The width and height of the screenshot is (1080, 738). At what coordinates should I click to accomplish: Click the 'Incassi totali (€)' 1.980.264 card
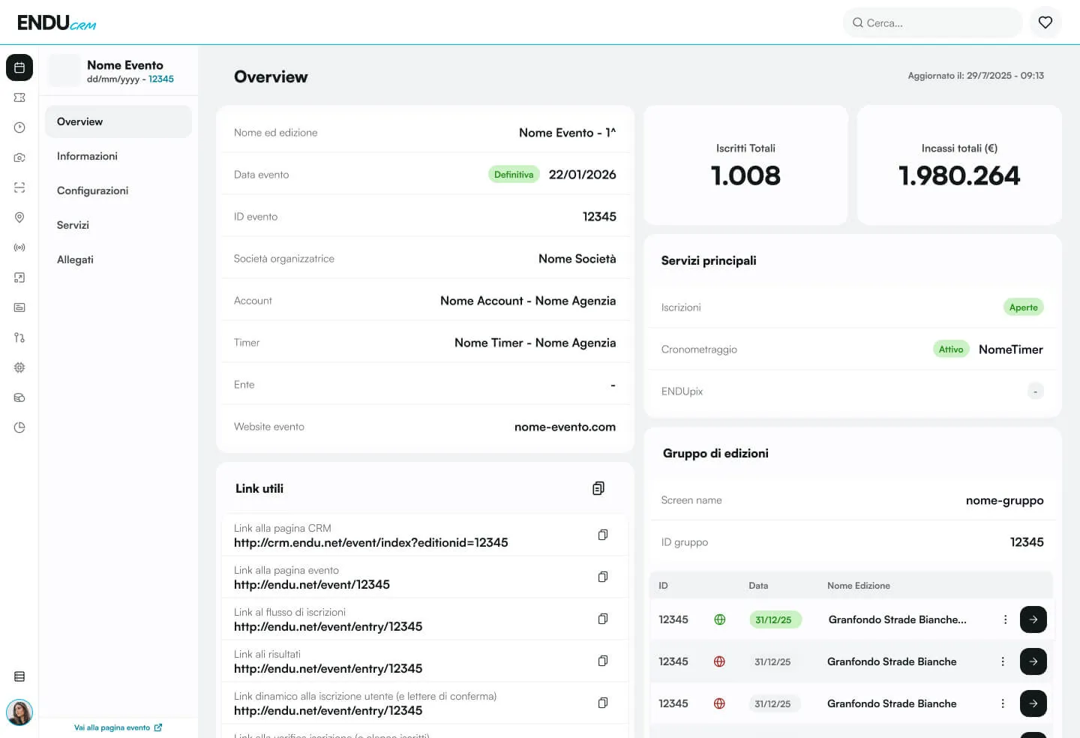tap(959, 165)
